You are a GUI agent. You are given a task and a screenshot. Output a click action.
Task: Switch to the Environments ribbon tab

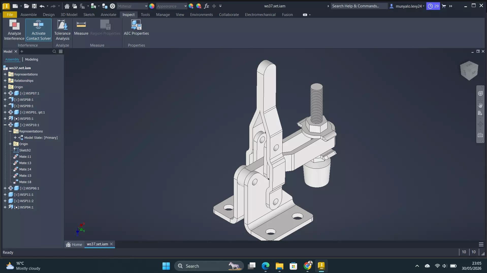pyautogui.click(x=201, y=15)
